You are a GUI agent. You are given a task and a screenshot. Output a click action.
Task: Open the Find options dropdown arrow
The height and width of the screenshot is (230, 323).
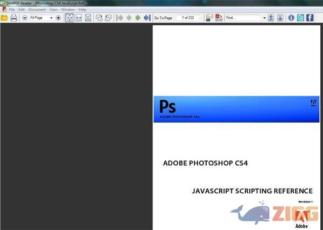(264, 18)
